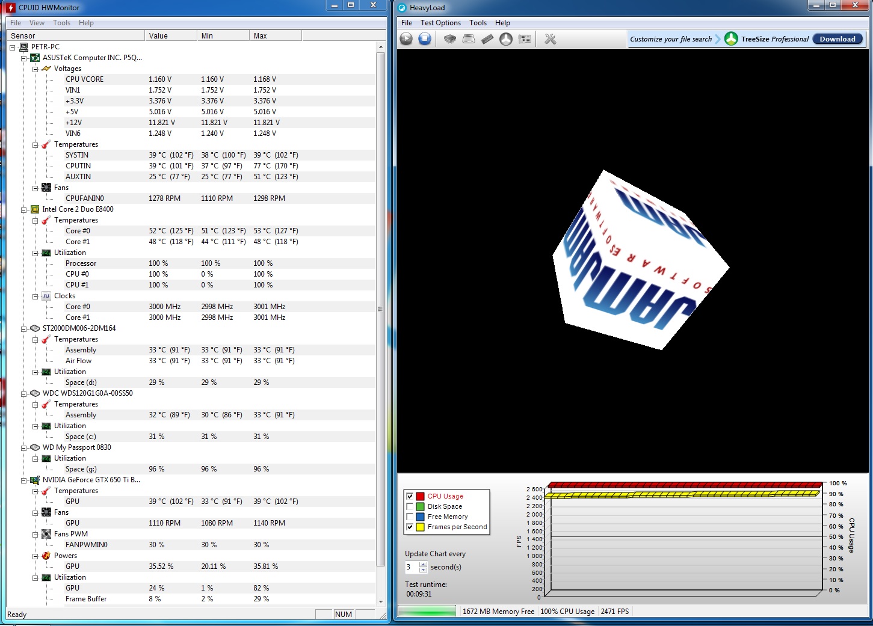
Task: Click the Voltages lightning icon
Action: coord(46,69)
